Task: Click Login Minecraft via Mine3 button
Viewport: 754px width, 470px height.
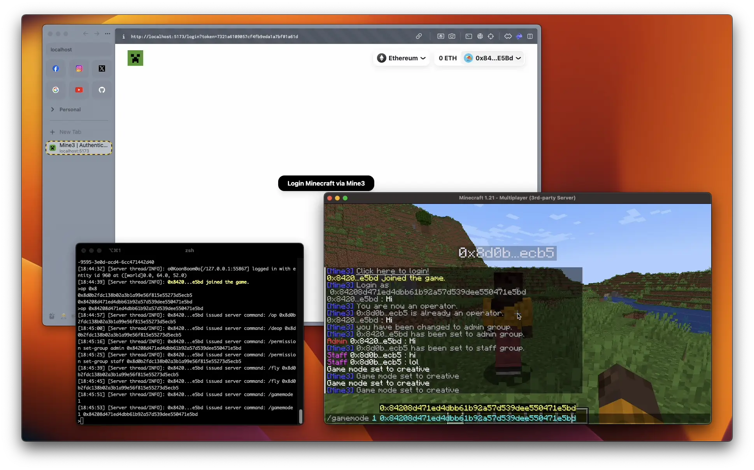Action: click(x=326, y=183)
